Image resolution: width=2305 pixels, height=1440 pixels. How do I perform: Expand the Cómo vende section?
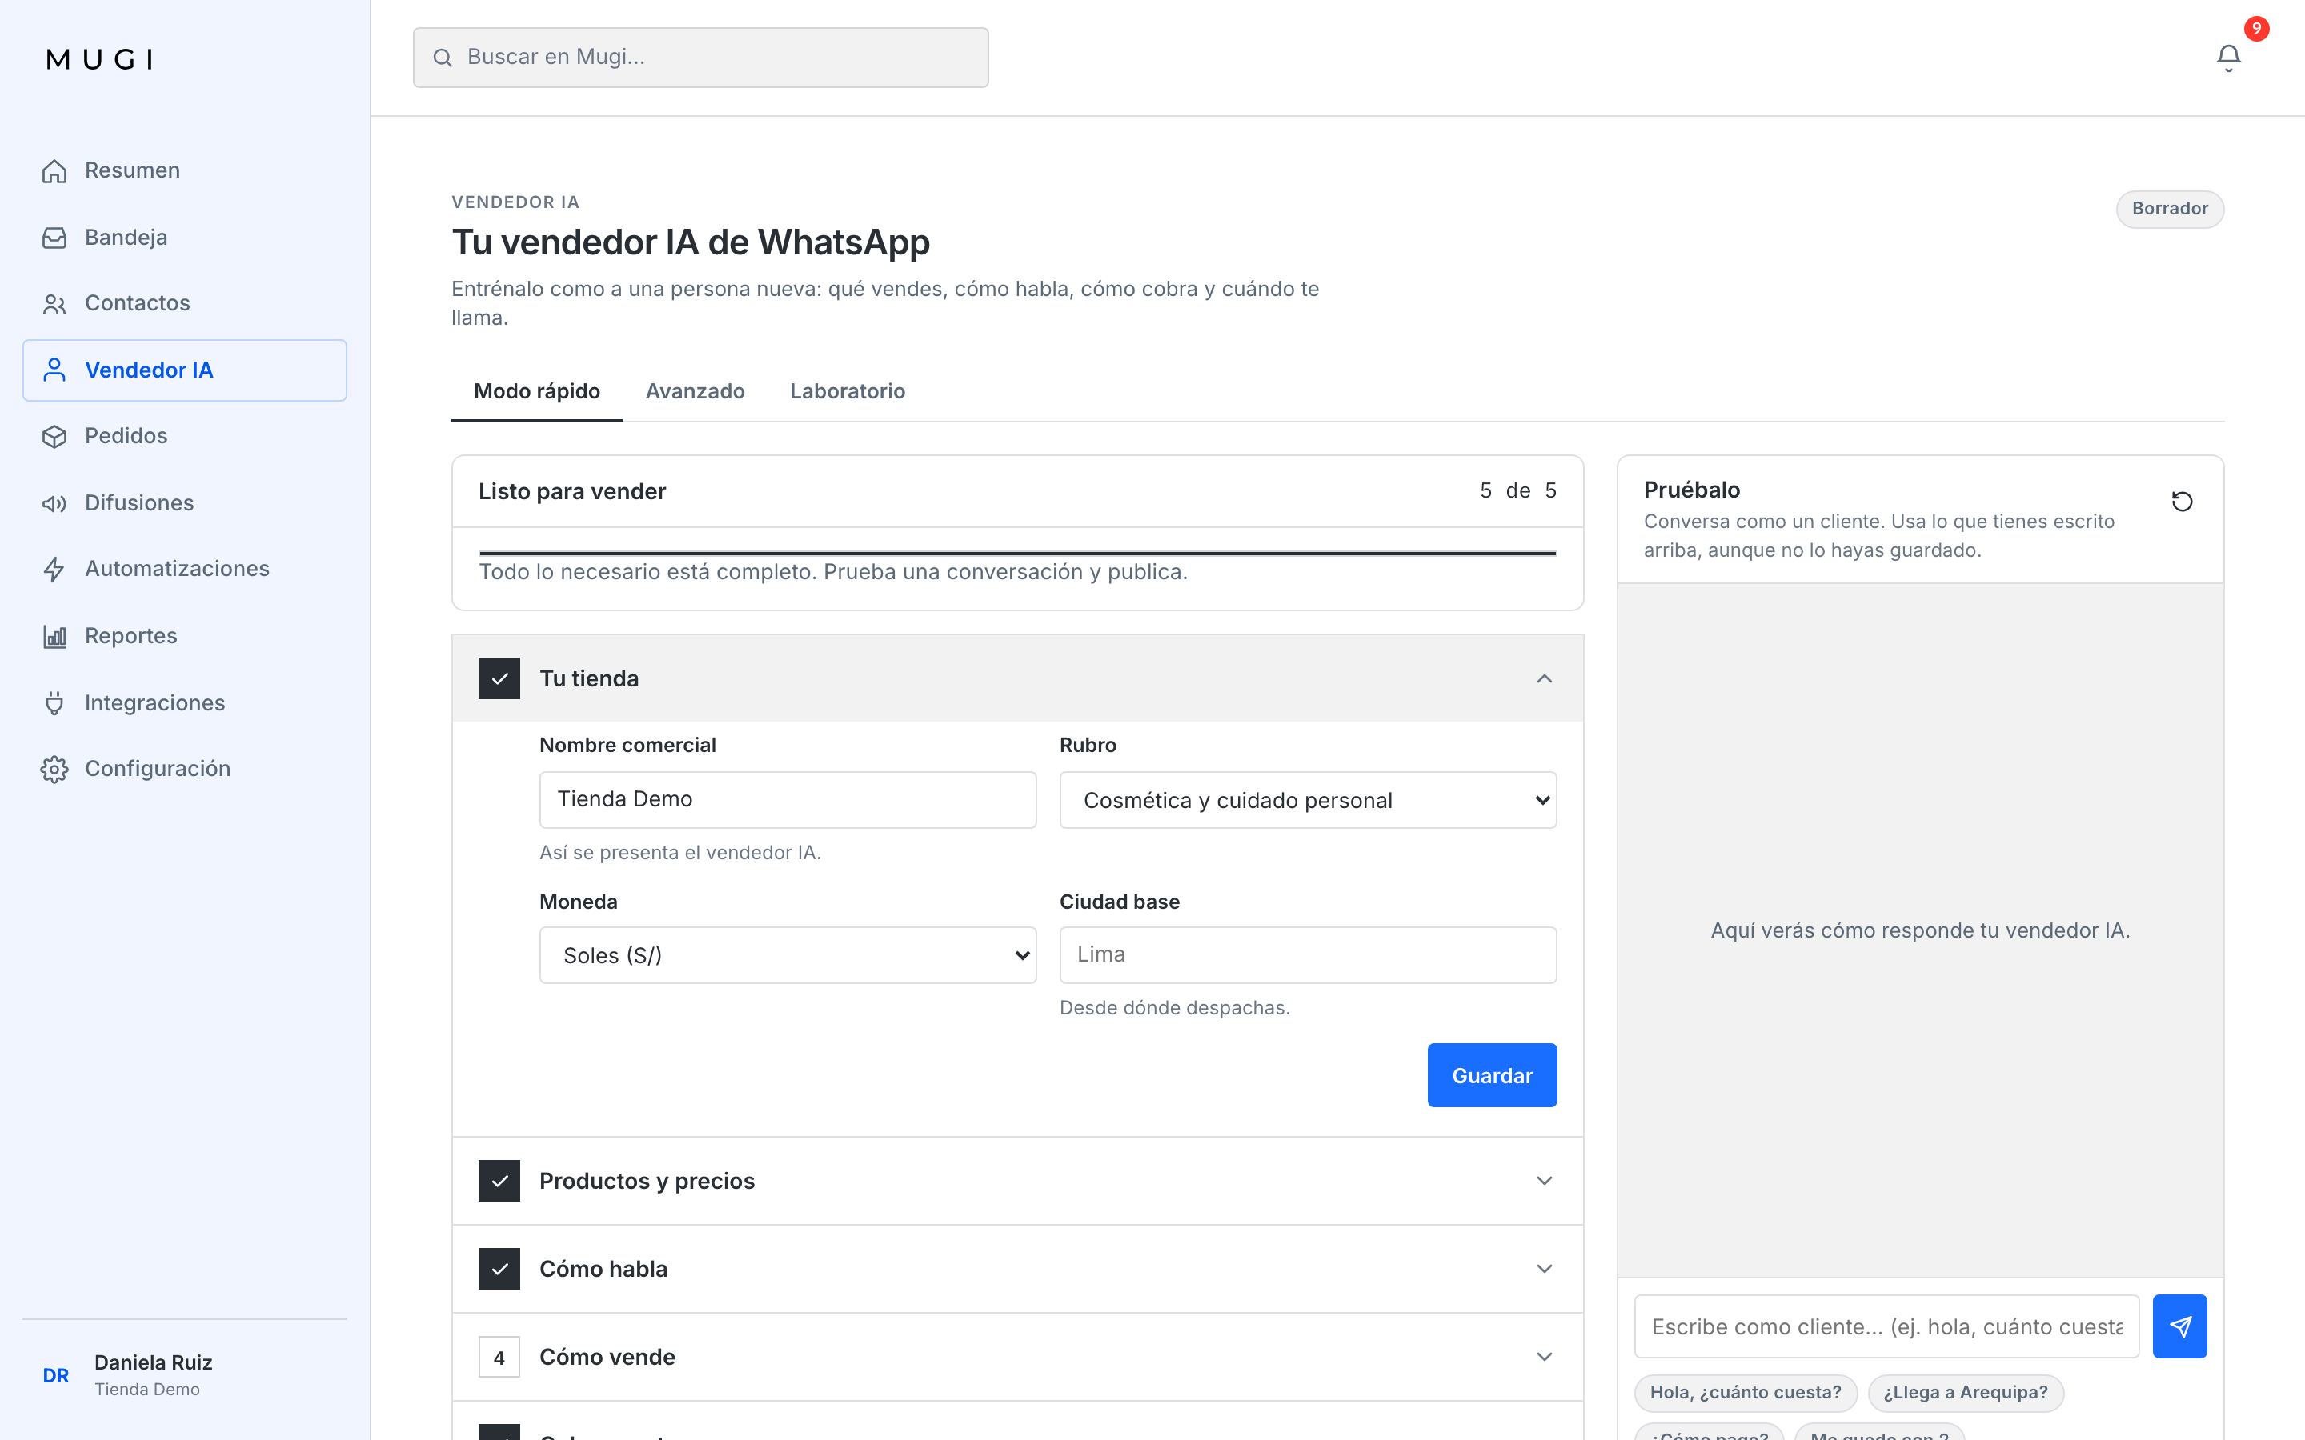pos(1017,1356)
